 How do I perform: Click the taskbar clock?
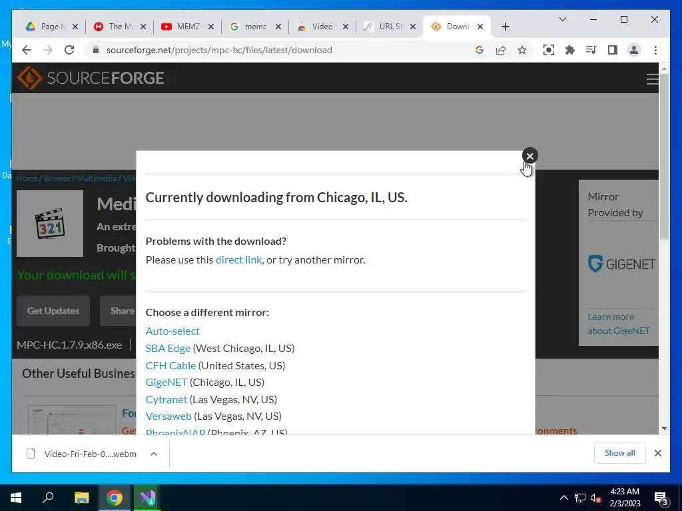(625, 498)
